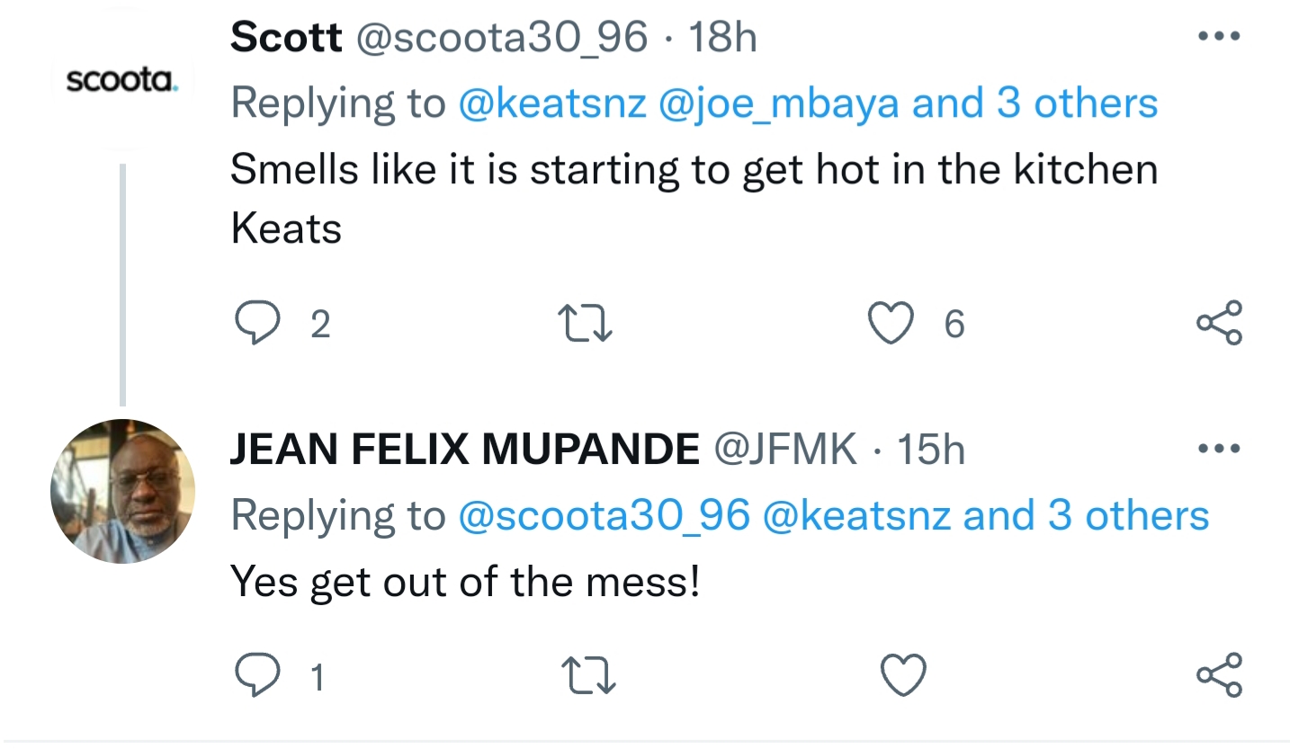The image size is (1290, 749).
Task: Open @scoota30_96 mention in Jean's reply
Action: (603, 515)
